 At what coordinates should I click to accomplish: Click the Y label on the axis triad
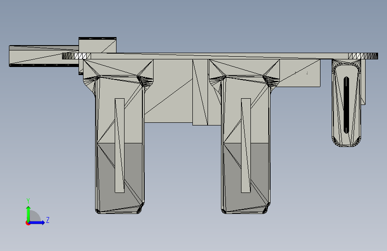coord(28,201)
